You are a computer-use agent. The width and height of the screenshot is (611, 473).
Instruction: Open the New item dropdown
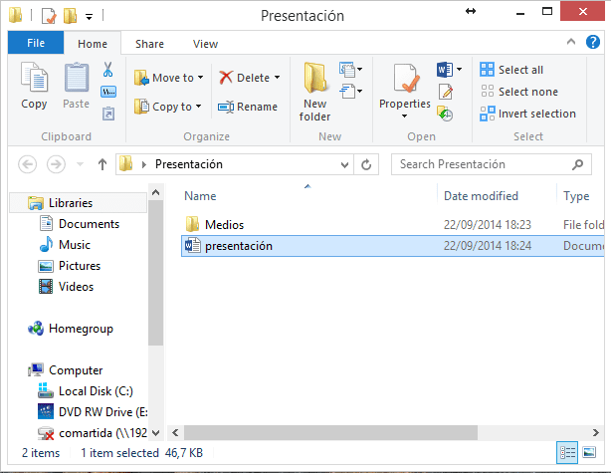(x=350, y=70)
